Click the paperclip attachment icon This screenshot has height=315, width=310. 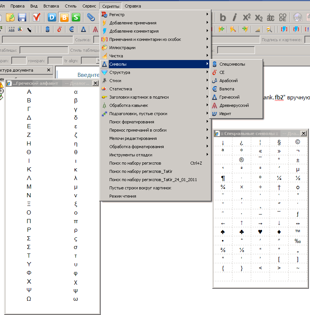[x=90, y=17]
